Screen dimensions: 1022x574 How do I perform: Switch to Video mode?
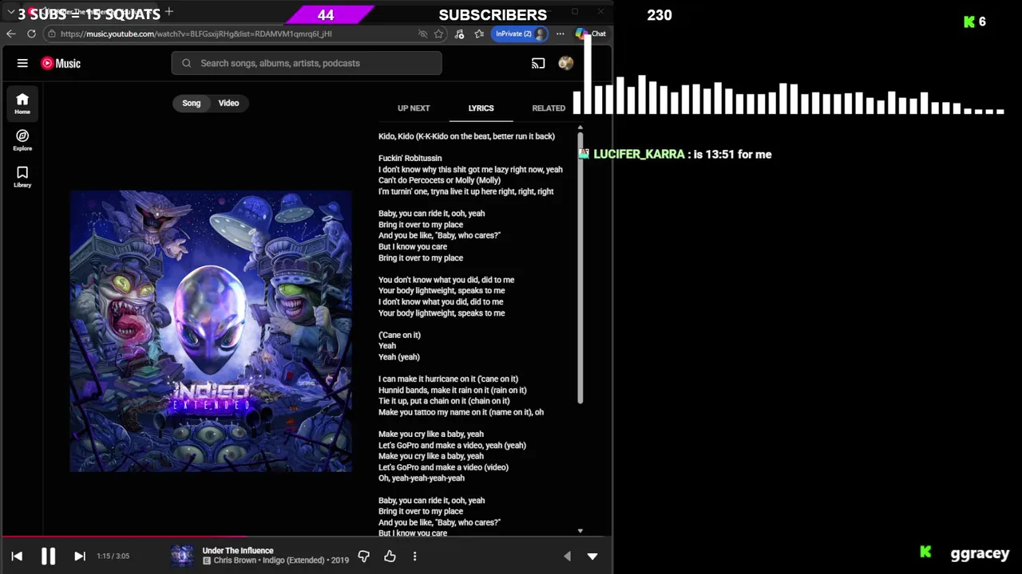point(229,103)
